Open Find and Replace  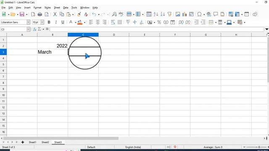(114, 14)
